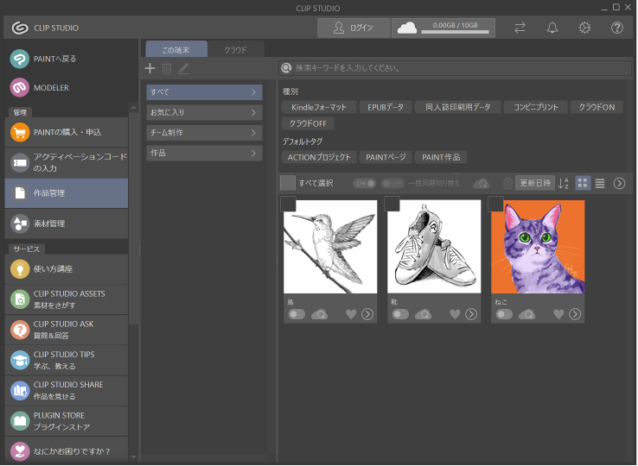Expand the チーム制作 category row
The image size is (638, 466).
tap(204, 133)
